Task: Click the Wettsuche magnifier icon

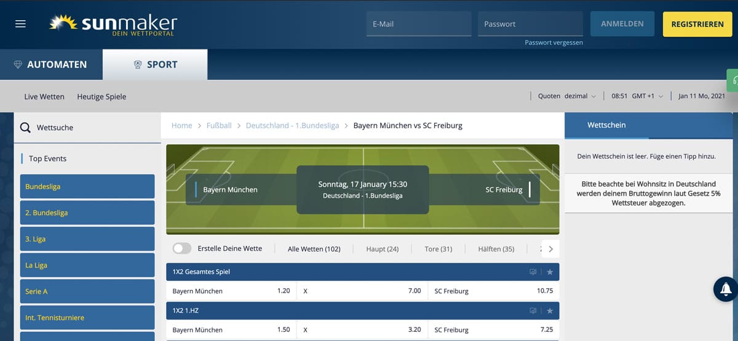Action: pyautogui.click(x=25, y=128)
